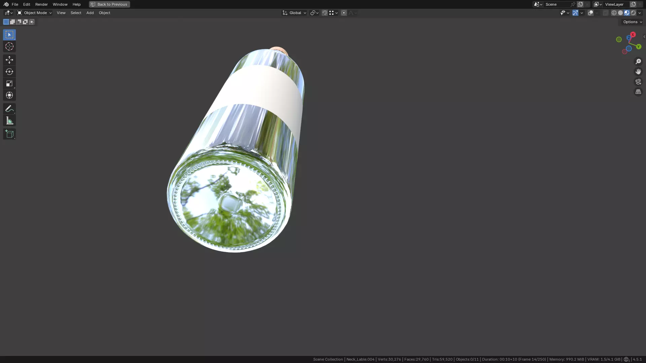Choose the Move tool
The image size is (646, 363).
point(9,60)
